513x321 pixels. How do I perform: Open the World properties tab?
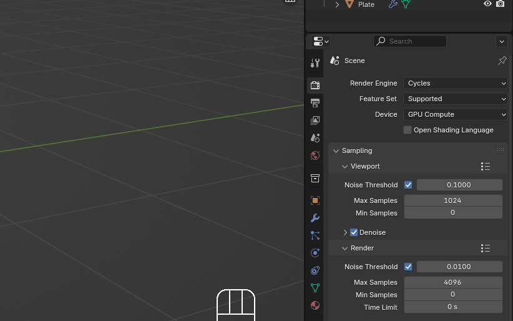(315, 156)
